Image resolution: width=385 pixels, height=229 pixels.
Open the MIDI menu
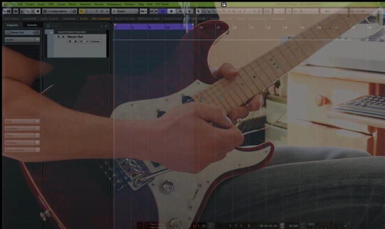pos(51,4)
